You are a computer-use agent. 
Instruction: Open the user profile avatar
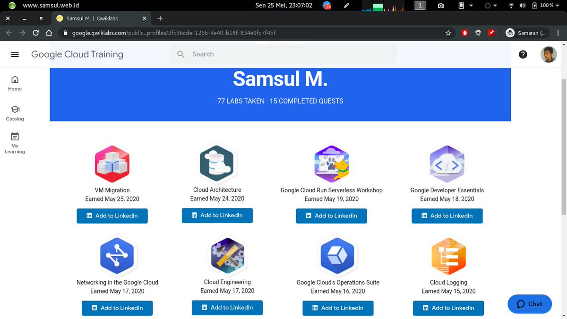click(x=549, y=54)
